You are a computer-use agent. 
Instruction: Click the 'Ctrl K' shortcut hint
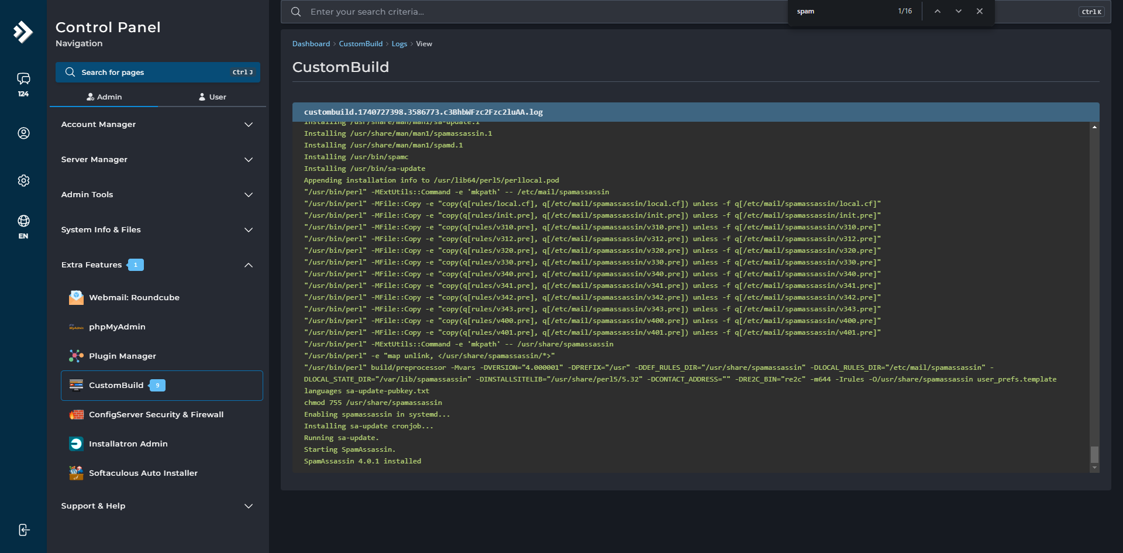(1091, 12)
